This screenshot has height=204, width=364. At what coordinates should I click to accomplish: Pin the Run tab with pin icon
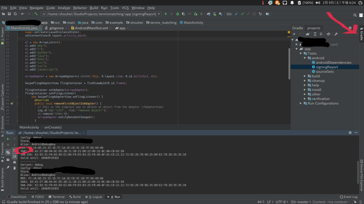click(x=8, y=167)
